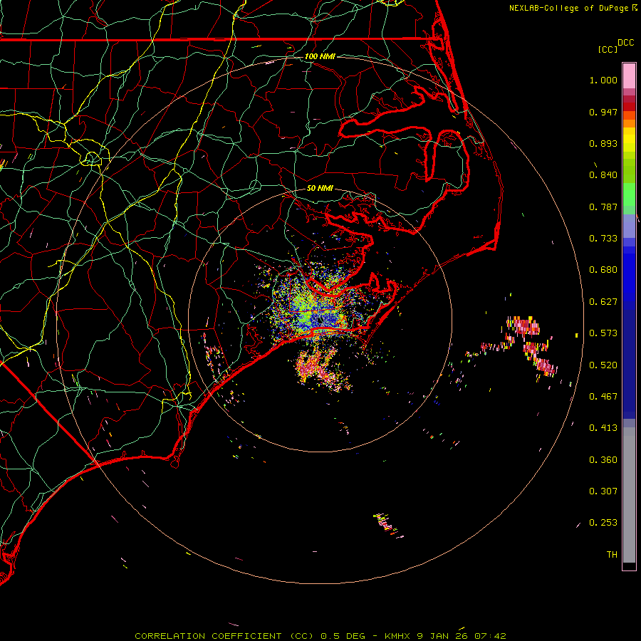
Task: Select the 0.413 scale value
Action: 603,428
